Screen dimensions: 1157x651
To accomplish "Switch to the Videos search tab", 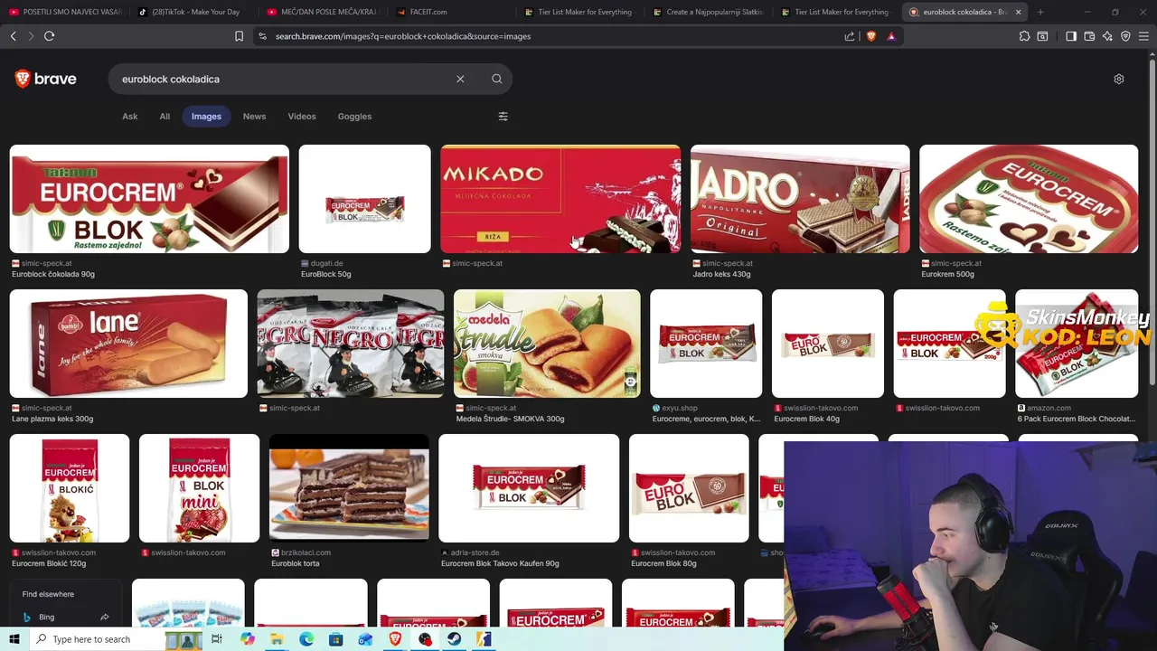I will [302, 116].
